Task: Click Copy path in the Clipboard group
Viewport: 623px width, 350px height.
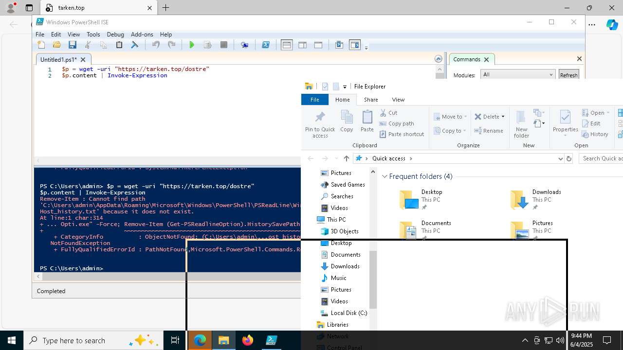Action: (x=397, y=123)
